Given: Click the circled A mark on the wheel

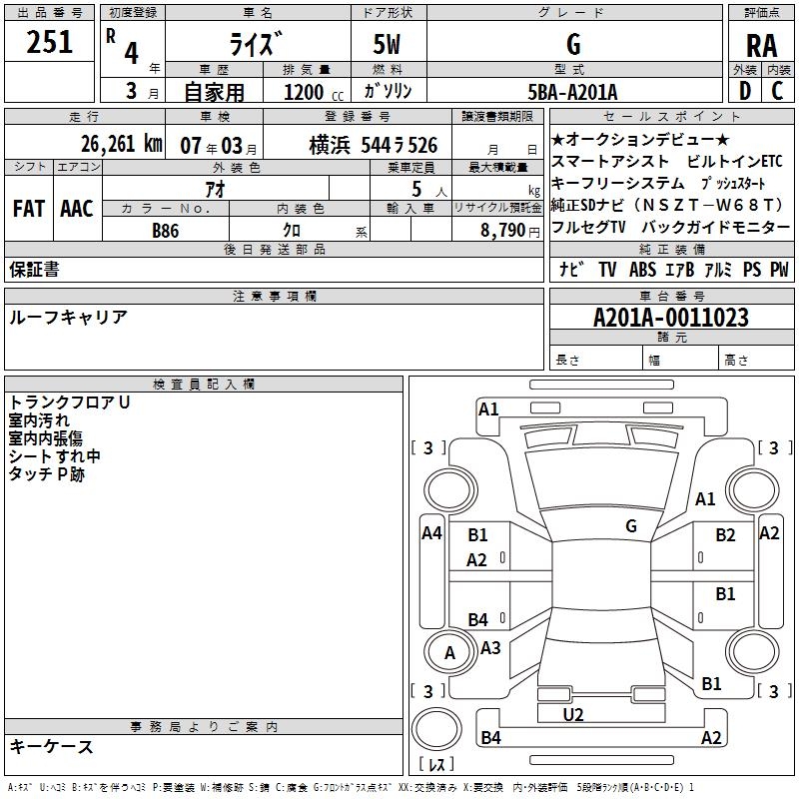Looking at the screenshot, I should [x=449, y=652].
